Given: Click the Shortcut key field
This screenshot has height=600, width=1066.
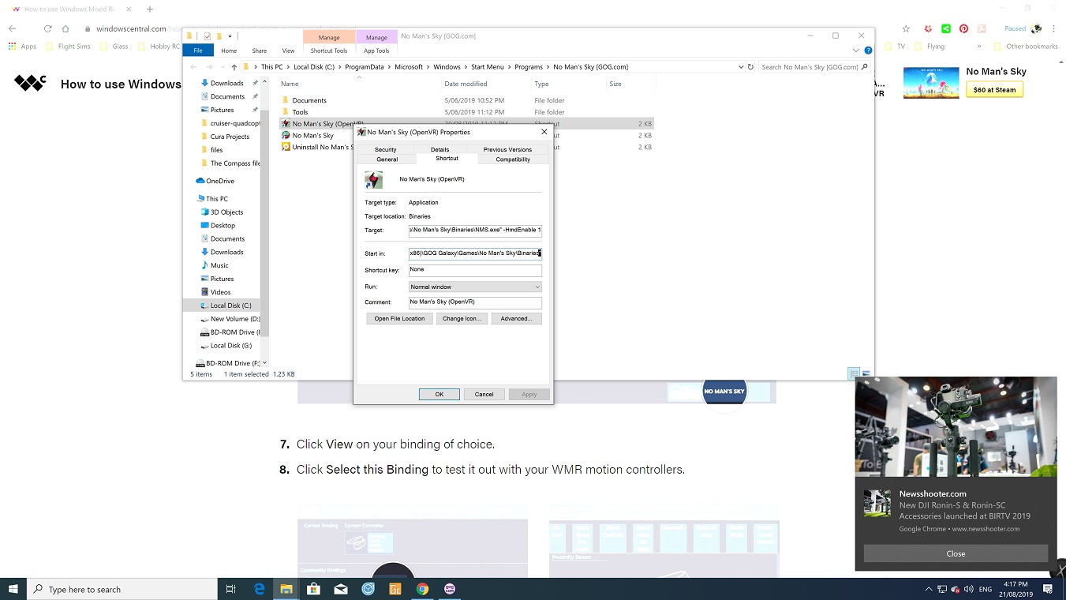Looking at the screenshot, I should [x=475, y=270].
